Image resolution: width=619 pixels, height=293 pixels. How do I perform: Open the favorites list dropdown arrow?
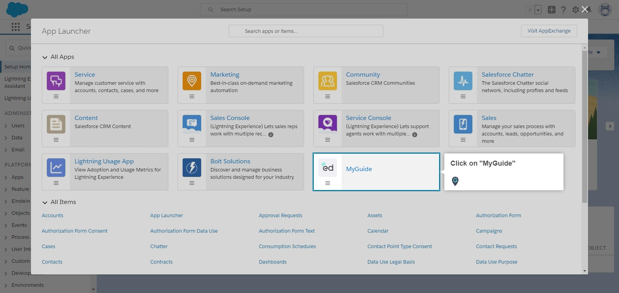tap(538, 10)
